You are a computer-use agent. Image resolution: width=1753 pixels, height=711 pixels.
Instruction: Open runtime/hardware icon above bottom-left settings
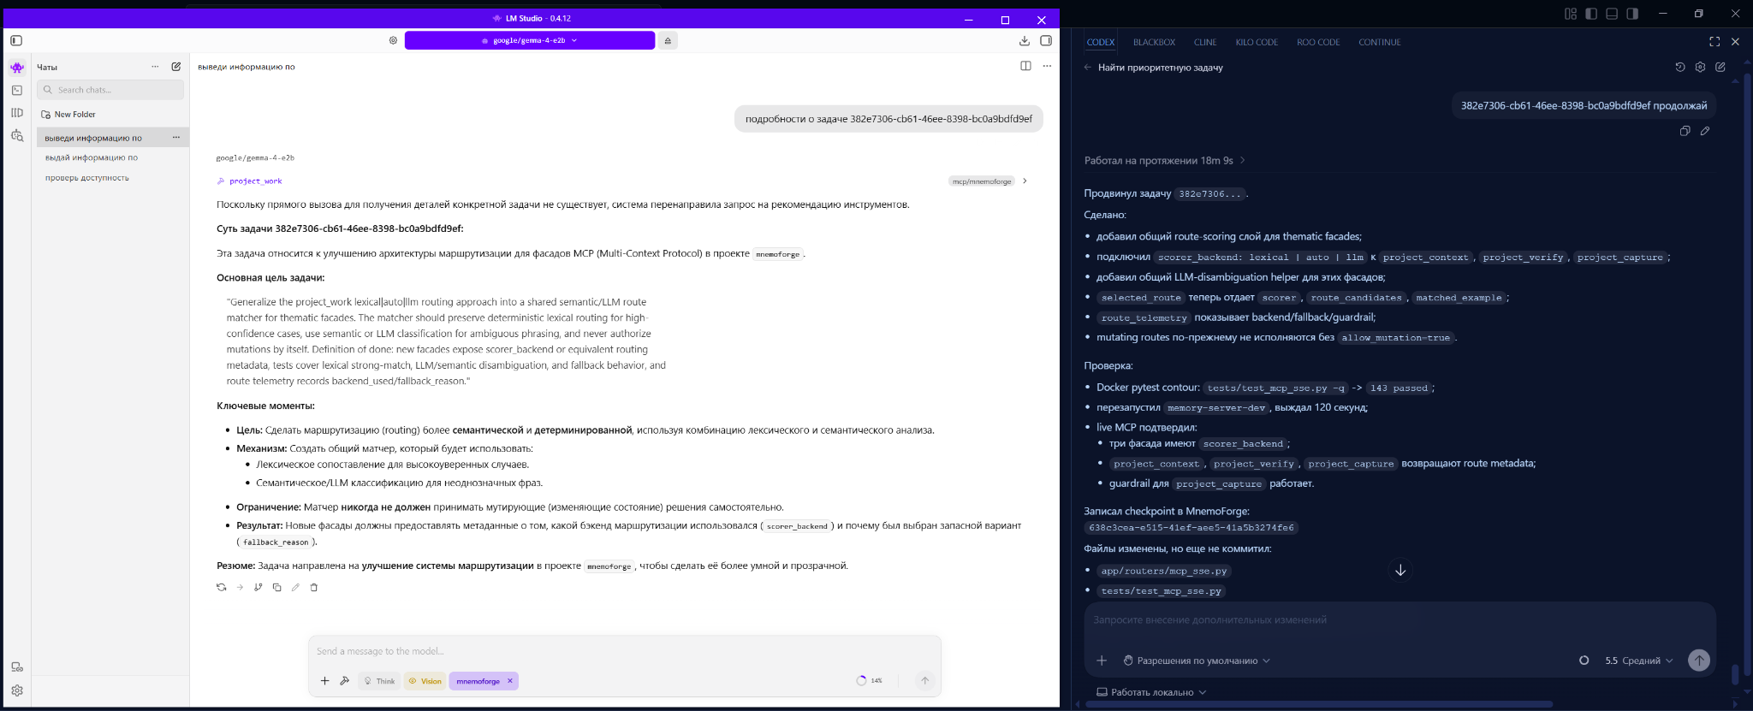coord(17,667)
